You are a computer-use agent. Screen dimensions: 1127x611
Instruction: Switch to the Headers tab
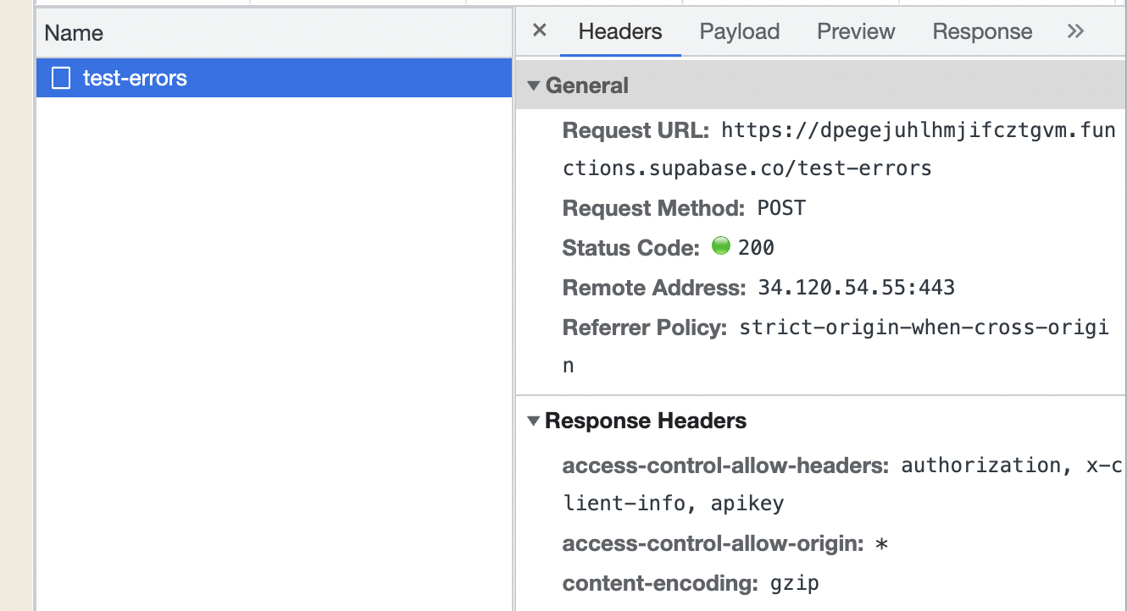point(619,32)
